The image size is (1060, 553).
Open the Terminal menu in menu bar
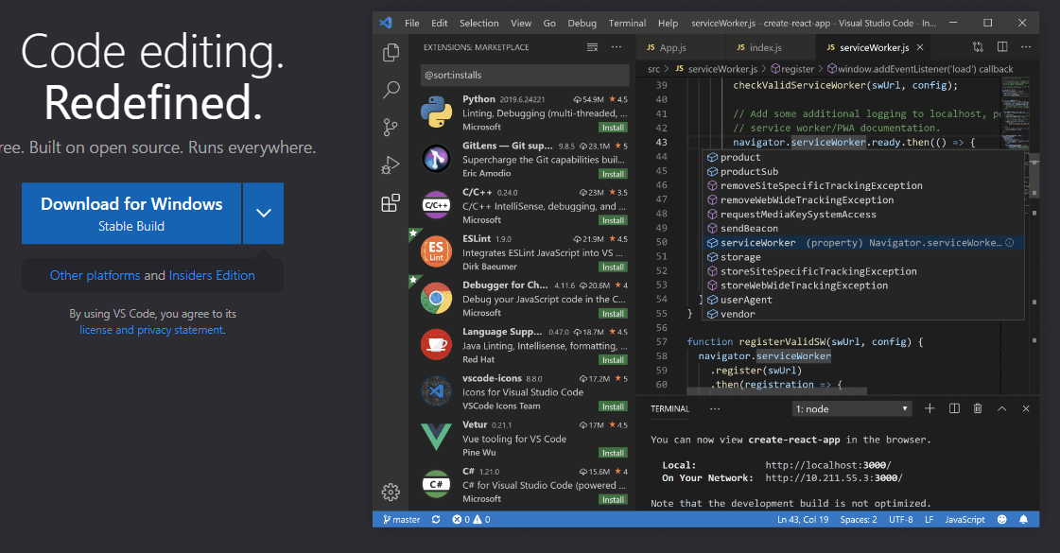coord(627,23)
